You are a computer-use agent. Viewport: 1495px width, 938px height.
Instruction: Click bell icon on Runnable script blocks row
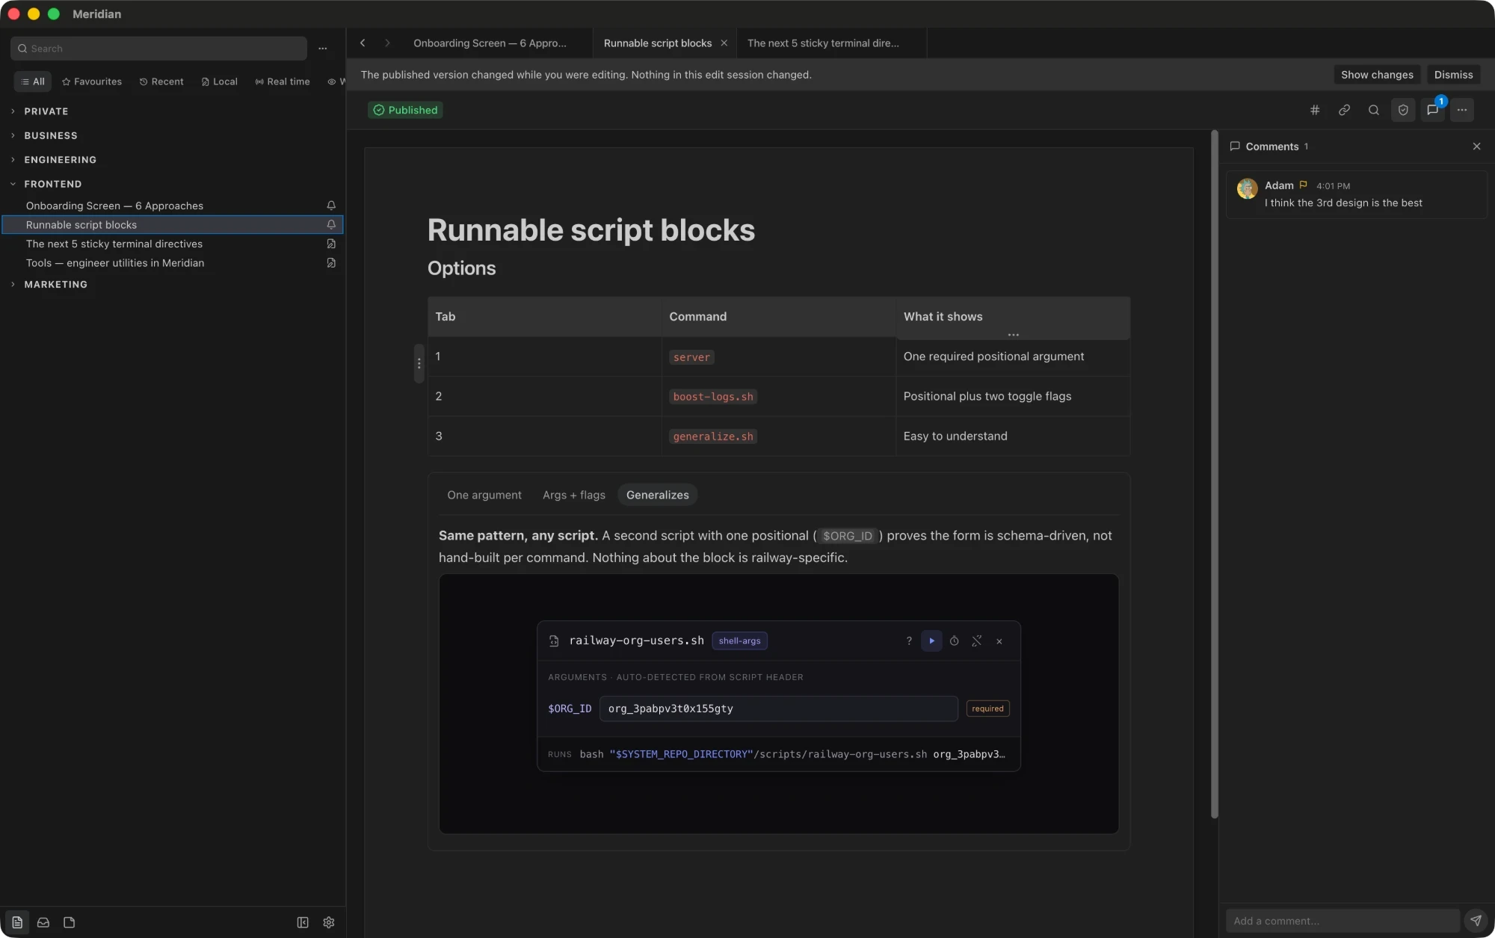pos(331,224)
